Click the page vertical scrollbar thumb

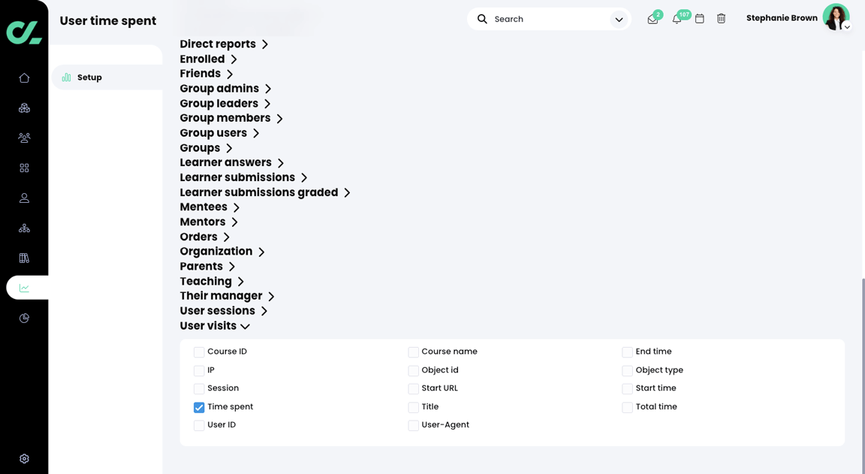(x=862, y=376)
